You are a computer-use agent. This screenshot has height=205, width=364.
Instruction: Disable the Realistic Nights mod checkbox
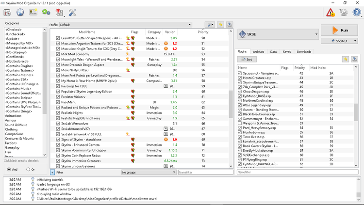58,113
